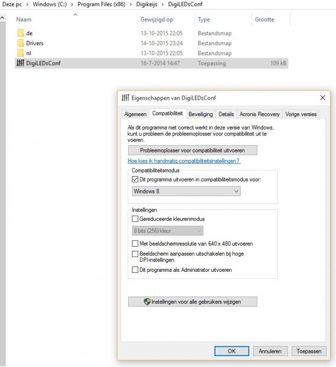This screenshot has height=367, width=336.
Task: Switch to the Algemeen tab
Action: [x=135, y=114]
